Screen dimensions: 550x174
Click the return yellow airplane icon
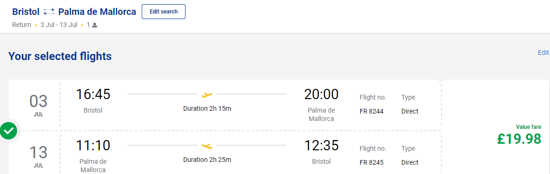pos(207,146)
